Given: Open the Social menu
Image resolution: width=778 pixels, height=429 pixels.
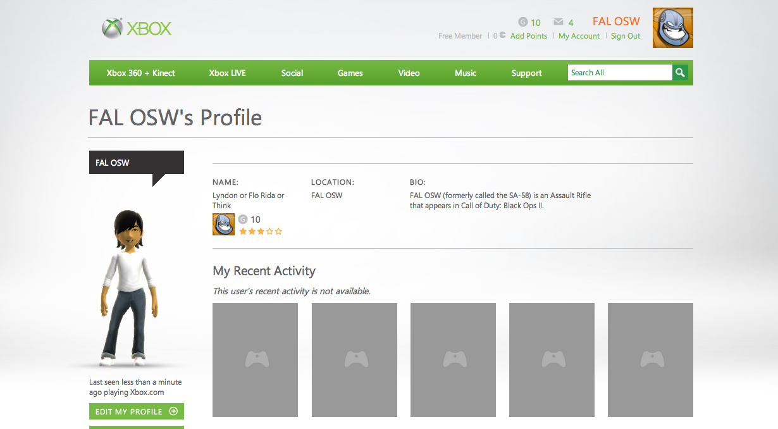Looking at the screenshot, I should pyautogui.click(x=292, y=73).
